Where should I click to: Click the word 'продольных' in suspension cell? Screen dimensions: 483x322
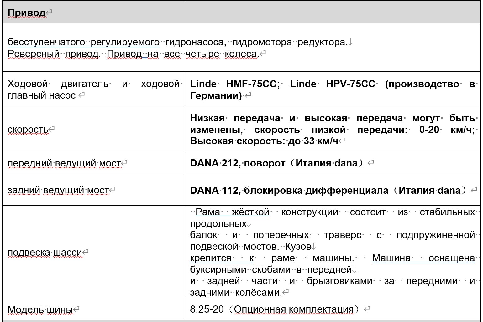(x=218, y=224)
